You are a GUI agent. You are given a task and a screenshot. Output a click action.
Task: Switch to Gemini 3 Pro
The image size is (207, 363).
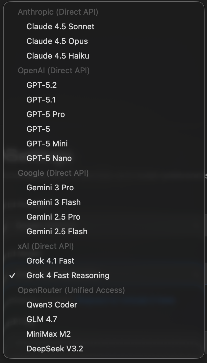[x=50, y=188]
